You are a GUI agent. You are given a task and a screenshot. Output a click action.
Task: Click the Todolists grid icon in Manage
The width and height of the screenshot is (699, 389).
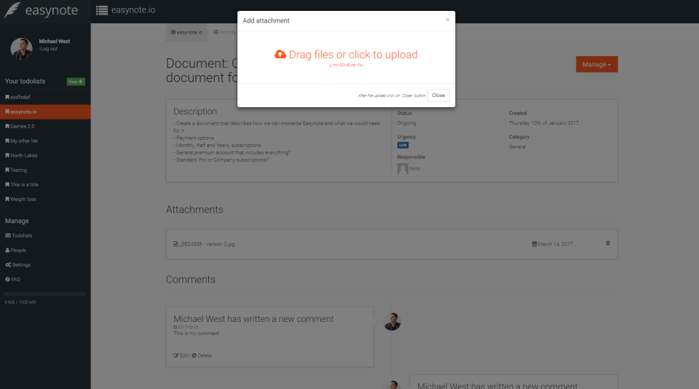(8, 235)
